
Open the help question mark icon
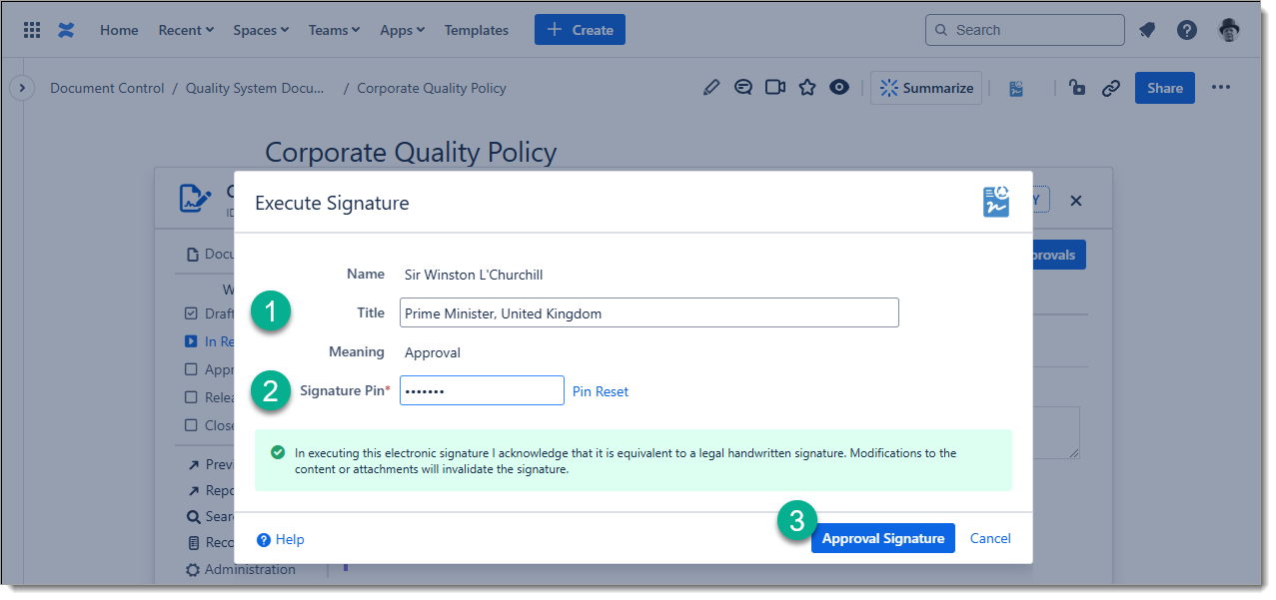coord(1187,30)
